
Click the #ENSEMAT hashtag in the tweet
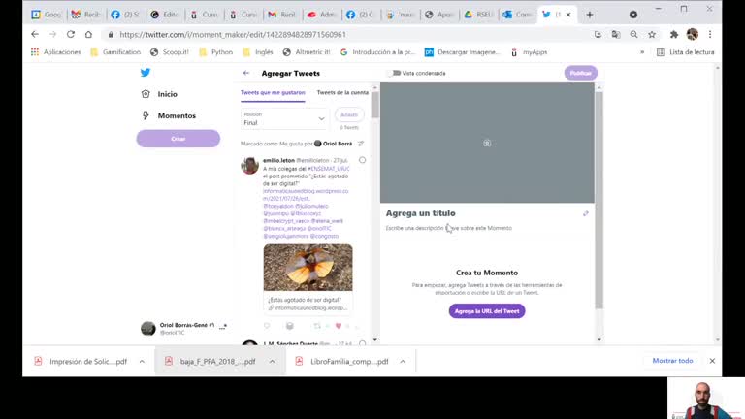pyautogui.click(x=328, y=169)
